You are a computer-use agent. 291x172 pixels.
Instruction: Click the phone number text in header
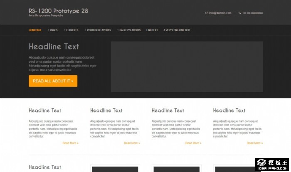(x=253, y=13)
